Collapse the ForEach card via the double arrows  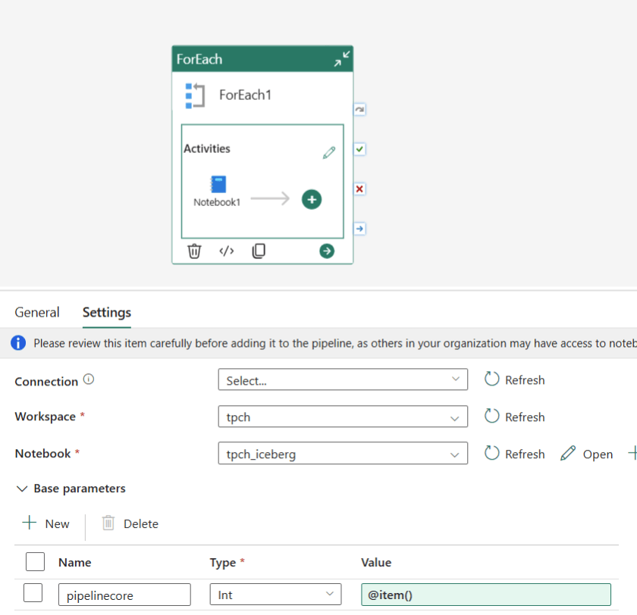click(x=343, y=58)
